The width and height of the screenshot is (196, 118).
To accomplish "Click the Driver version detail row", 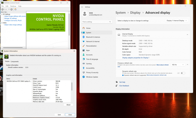I will [x=51, y=81].
